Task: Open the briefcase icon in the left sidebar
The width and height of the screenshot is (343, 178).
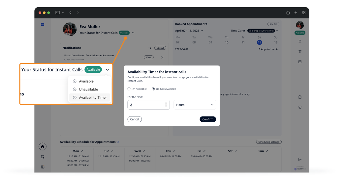Action: pyautogui.click(x=43, y=24)
